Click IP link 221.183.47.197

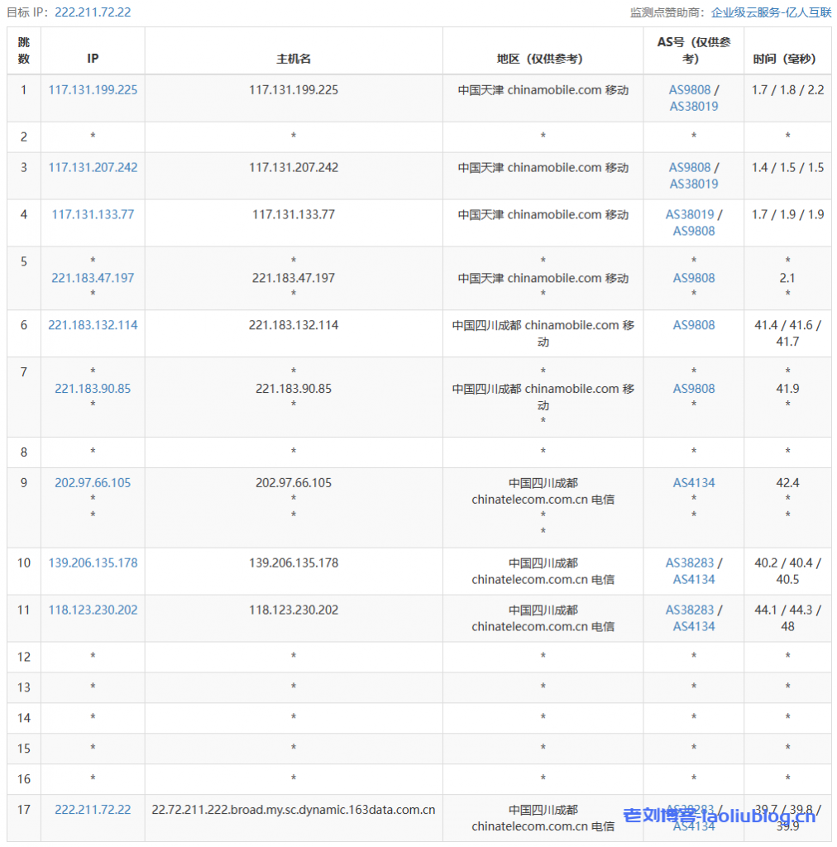[x=93, y=278]
